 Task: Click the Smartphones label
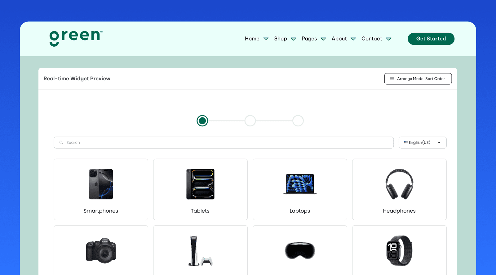click(x=101, y=211)
